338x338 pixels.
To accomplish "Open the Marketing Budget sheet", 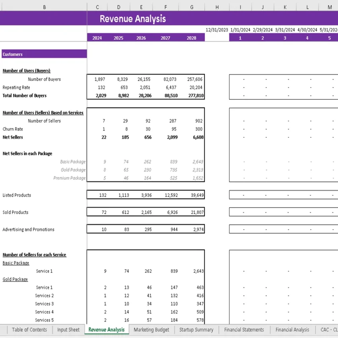I will pos(151,330).
